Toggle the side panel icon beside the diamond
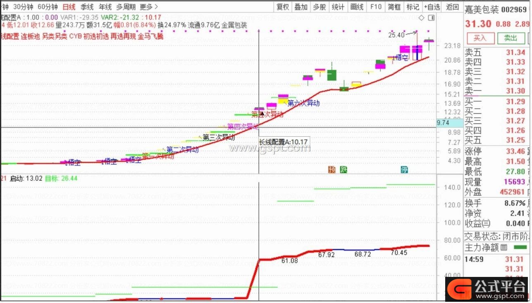The height and width of the screenshot is (303, 532). (x=431, y=18)
